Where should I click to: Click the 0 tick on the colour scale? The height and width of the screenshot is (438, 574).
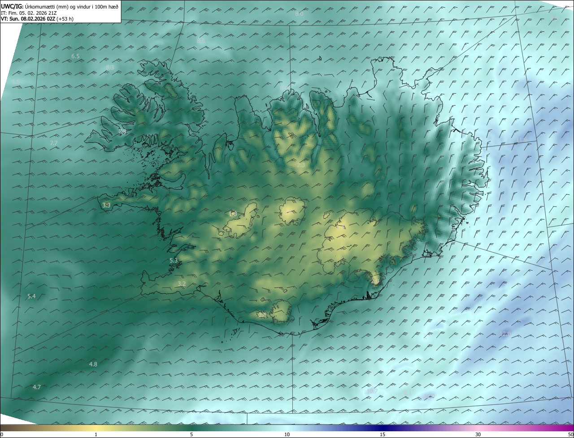(x=2, y=435)
